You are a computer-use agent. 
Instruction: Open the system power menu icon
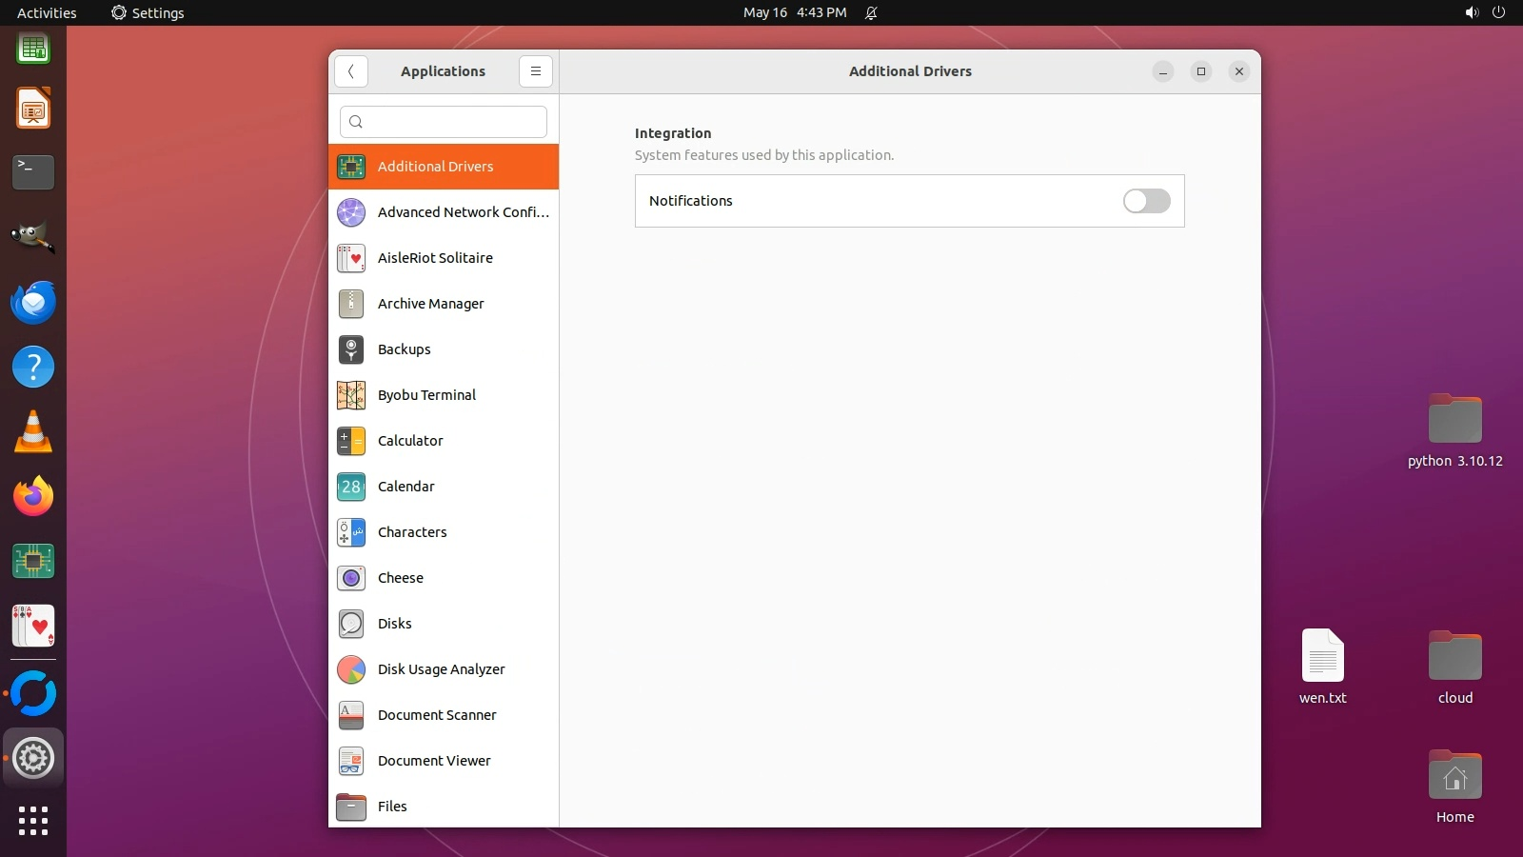1498,12
